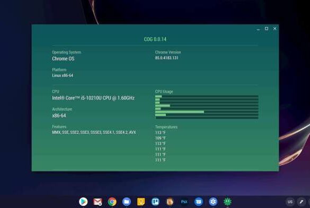Image resolution: width=310 pixels, height=208 pixels.
Task: Open the Settings gear shelf icon
Action: point(213,202)
